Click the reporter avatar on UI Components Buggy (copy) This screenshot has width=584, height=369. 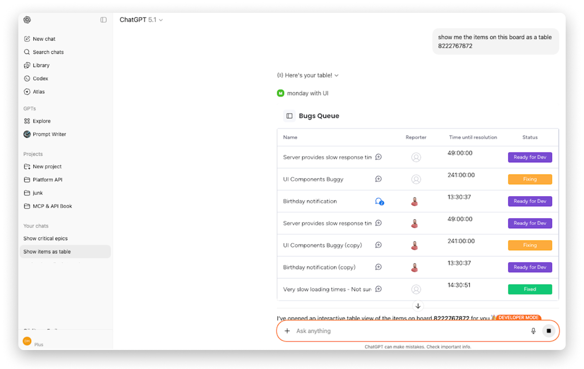pyautogui.click(x=414, y=245)
